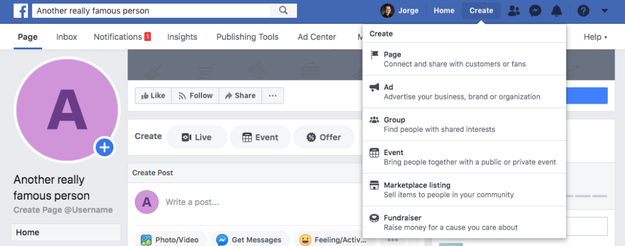The width and height of the screenshot is (625, 246).
Task: Click the Create Post header
Action: tap(153, 173)
